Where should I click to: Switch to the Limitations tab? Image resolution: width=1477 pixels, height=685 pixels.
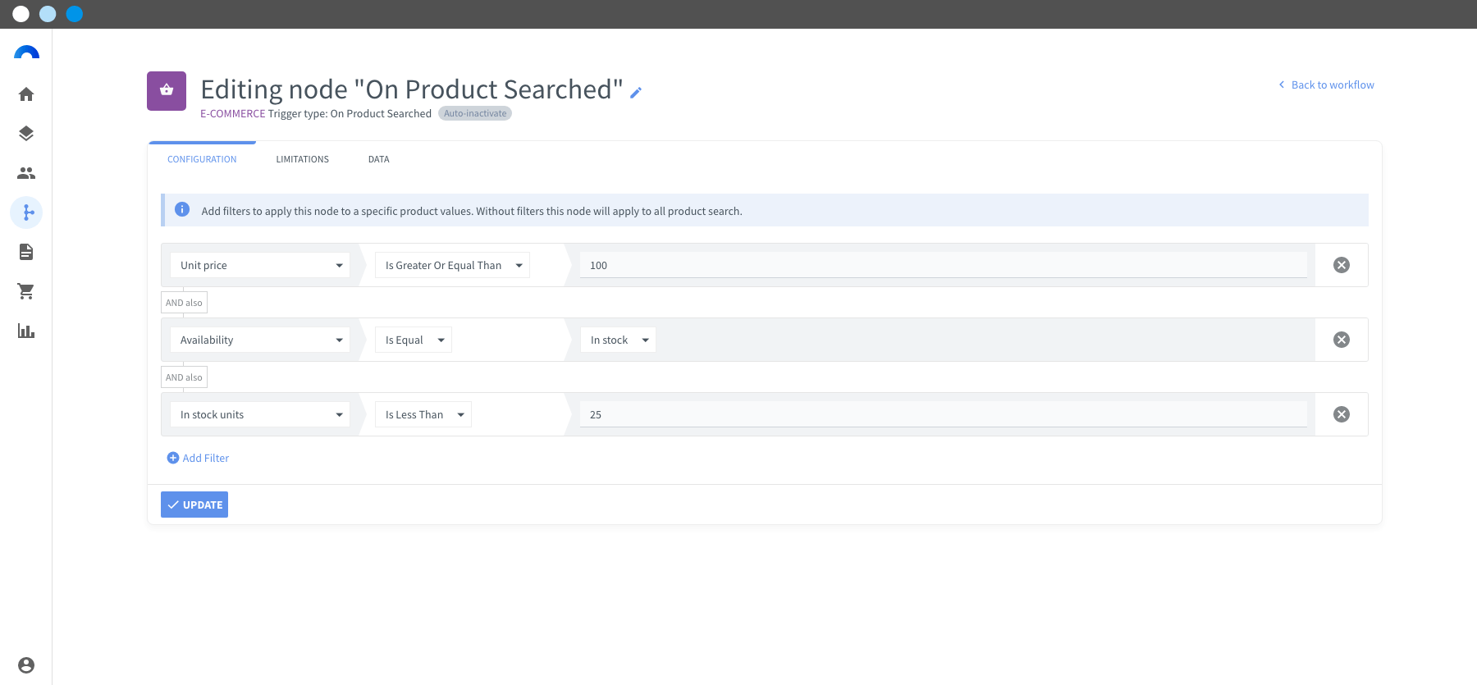tap(302, 159)
